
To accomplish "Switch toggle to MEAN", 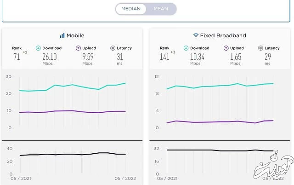I will [x=161, y=9].
